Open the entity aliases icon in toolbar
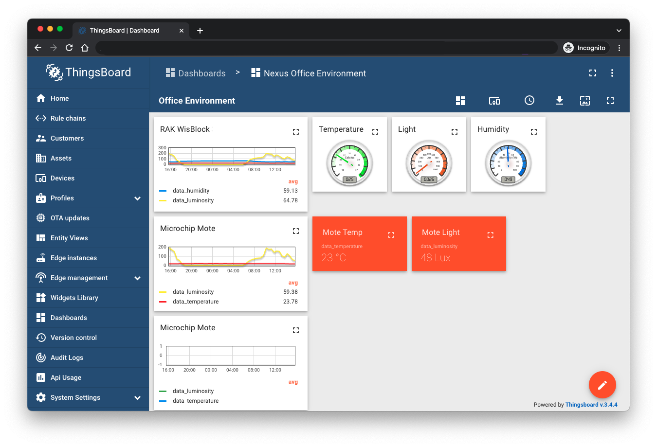657x447 pixels. 494,101
